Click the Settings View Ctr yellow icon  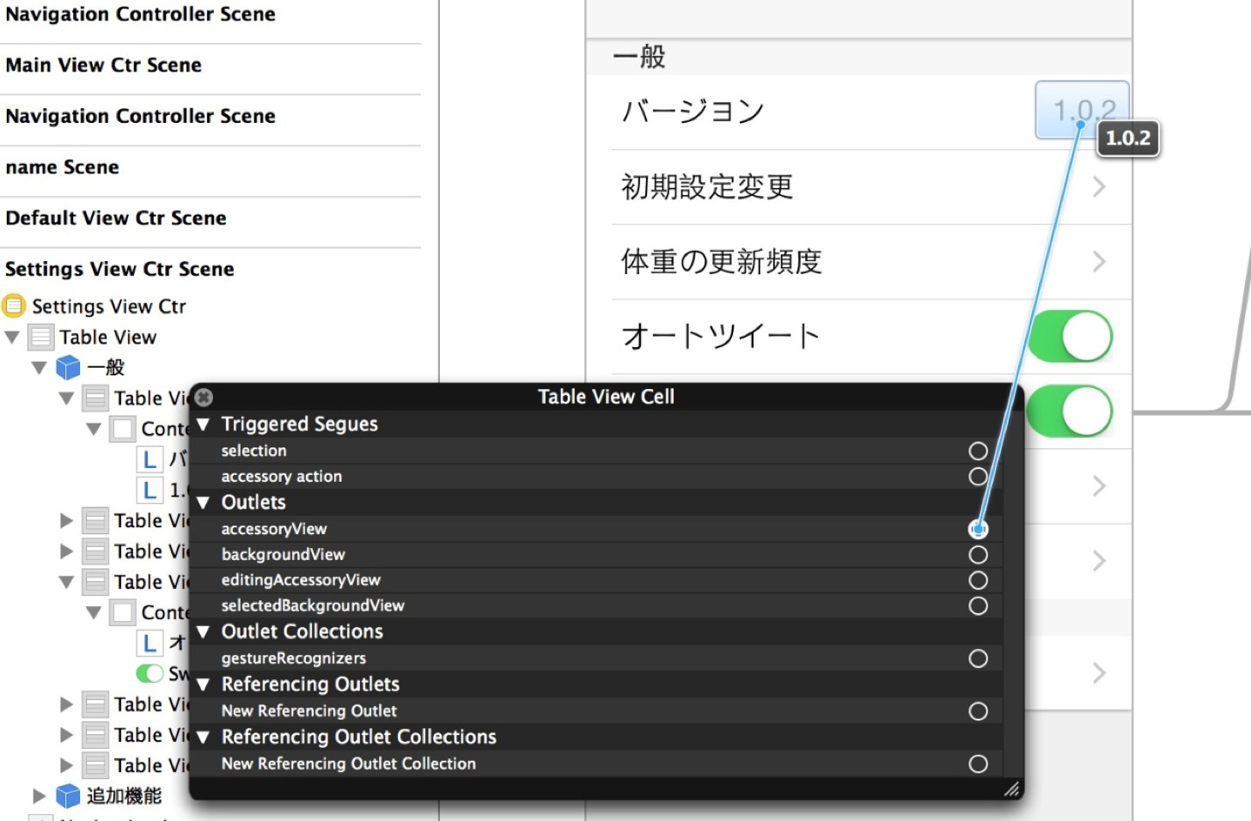14,306
